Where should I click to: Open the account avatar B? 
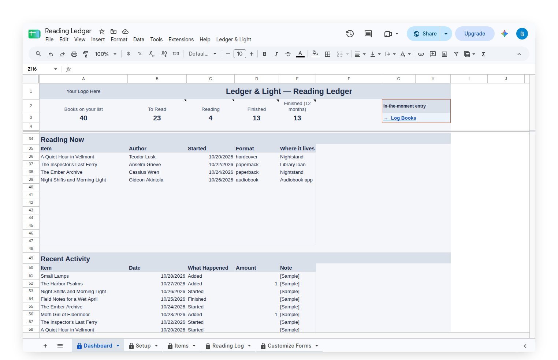pyautogui.click(x=522, y=34)
